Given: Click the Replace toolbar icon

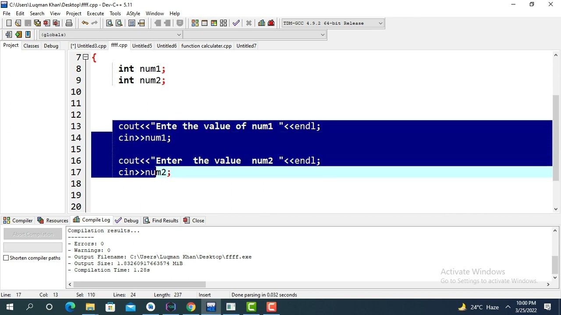Looking at the screenshot, I should (x=119, y=23).
